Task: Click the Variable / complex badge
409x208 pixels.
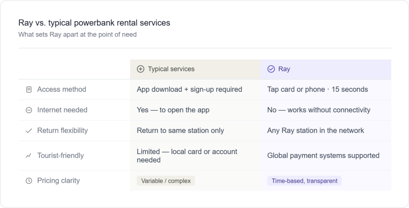Action: [166, 181]
